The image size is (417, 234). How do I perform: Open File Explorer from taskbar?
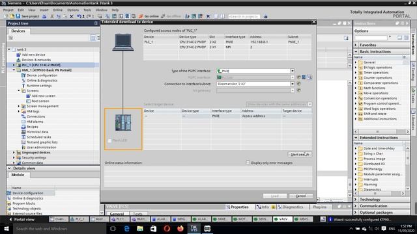tap(140, 228)
